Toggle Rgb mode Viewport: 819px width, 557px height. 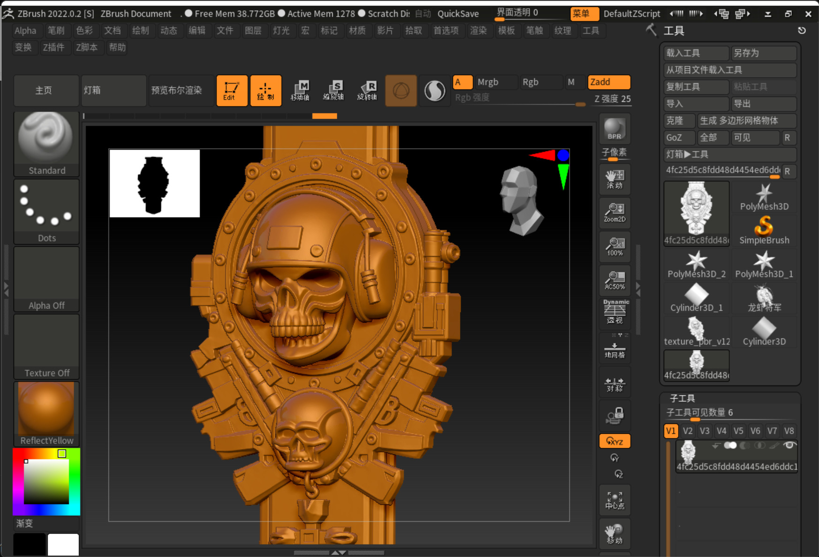click(541, 82)
